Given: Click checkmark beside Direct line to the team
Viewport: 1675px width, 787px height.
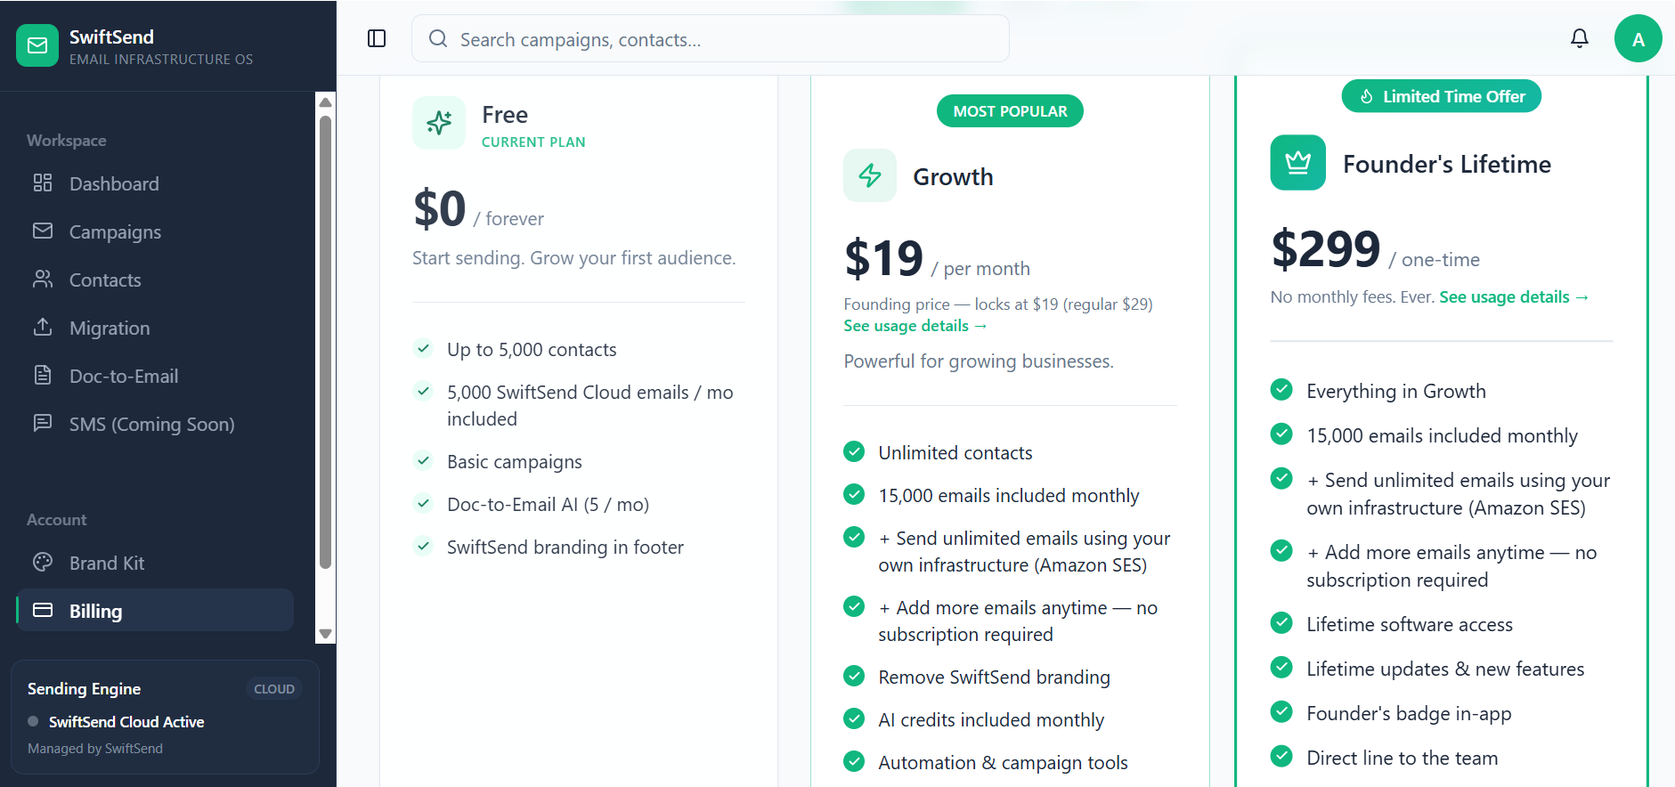Looking at the screenshot, I should pyautogui.click(x=1281, y=756).
